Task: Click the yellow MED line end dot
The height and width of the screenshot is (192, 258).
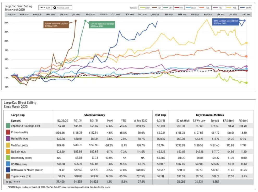Action: (x=246, y=43)
